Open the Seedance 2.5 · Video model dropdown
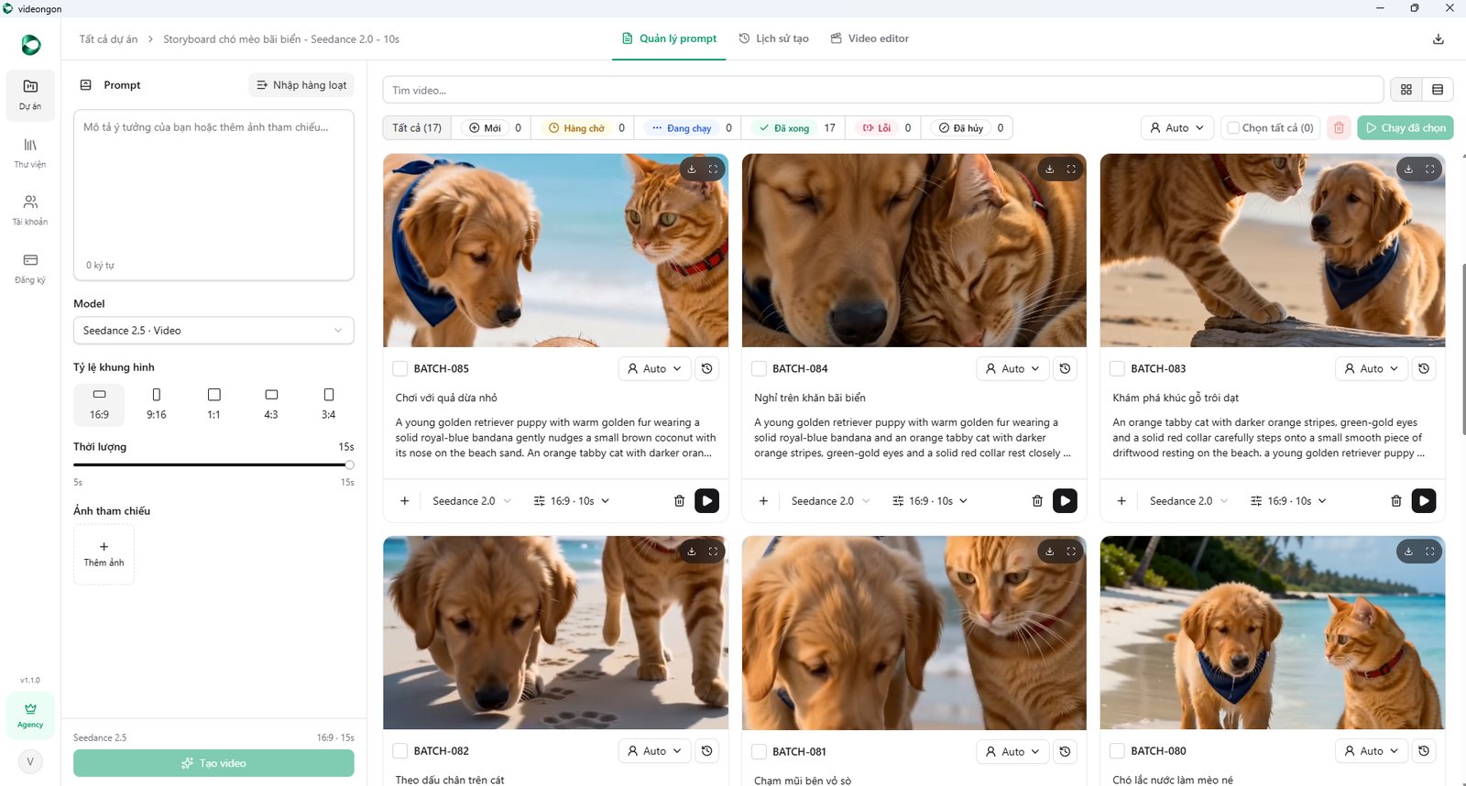 click(x=213, y=331)
